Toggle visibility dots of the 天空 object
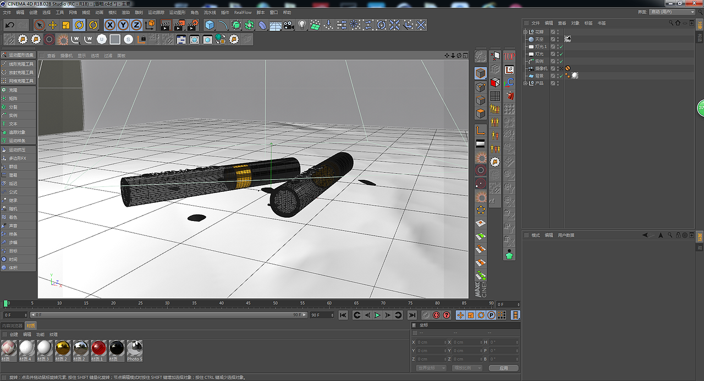The height and width of the screenshot is (381, 704). 558,38
